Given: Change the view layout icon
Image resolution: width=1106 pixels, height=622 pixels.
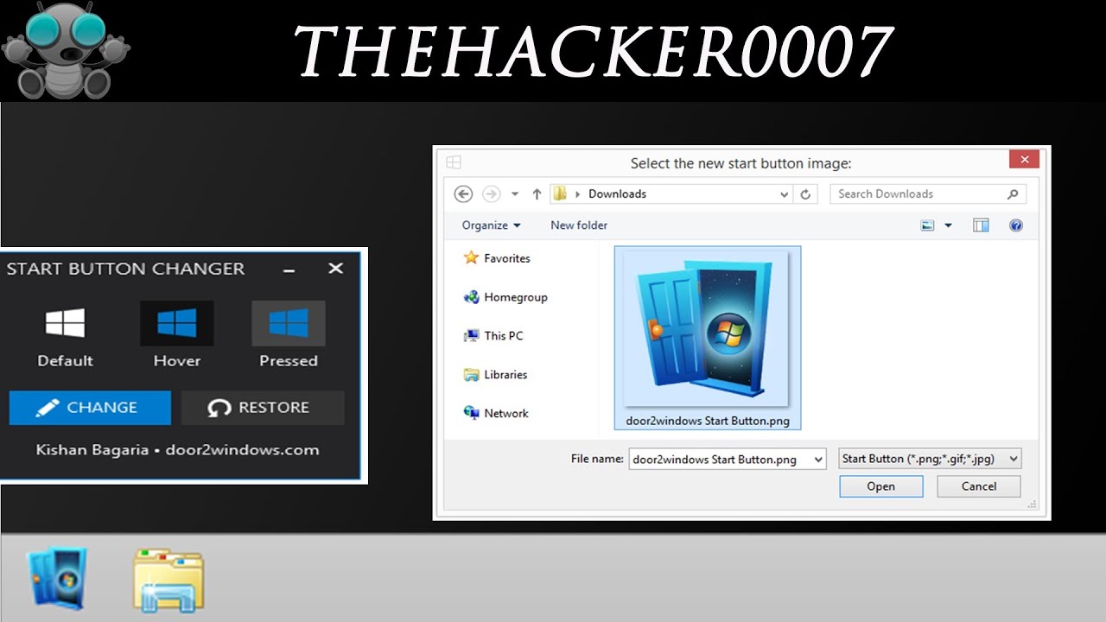Looking at the screenshot, I should pyautogui.click(x=928, y=225).
